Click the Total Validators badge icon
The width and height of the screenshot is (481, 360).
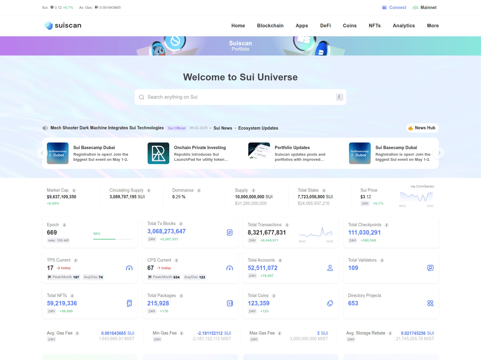click(x=430, y=268)
